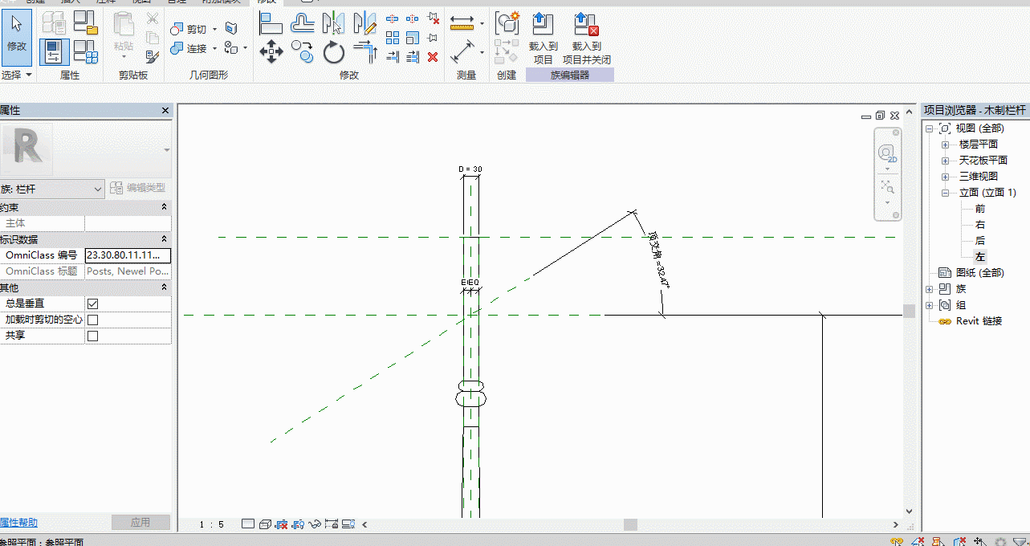Click the 2D navigation wheel icon
The height and width of the screenshot is (546, 1030).
tap(887, 154)
